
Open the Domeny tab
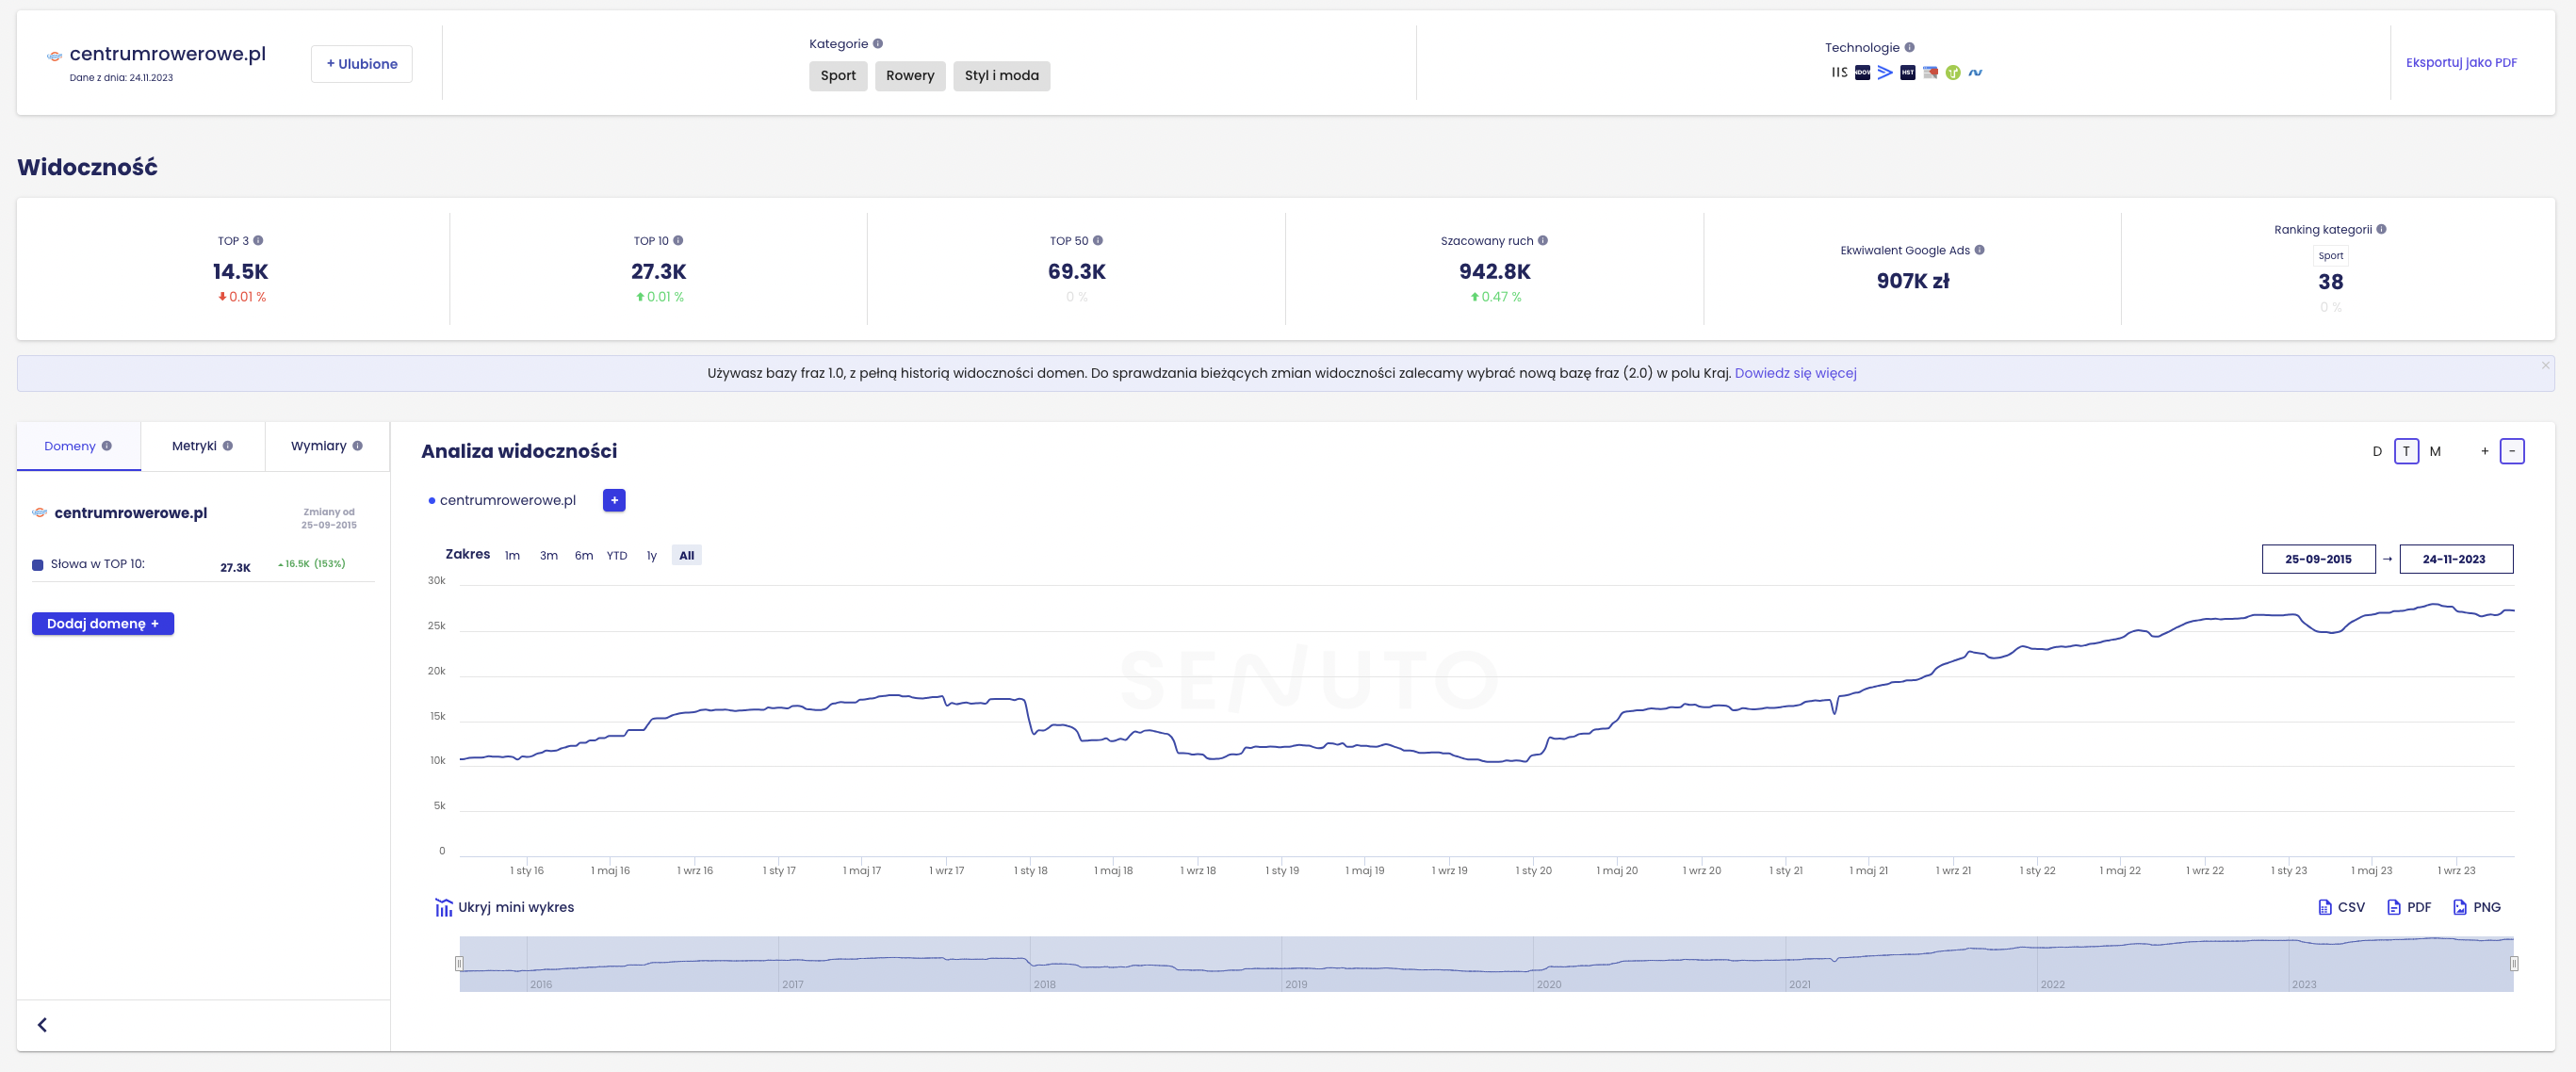(x=78, y=446)
